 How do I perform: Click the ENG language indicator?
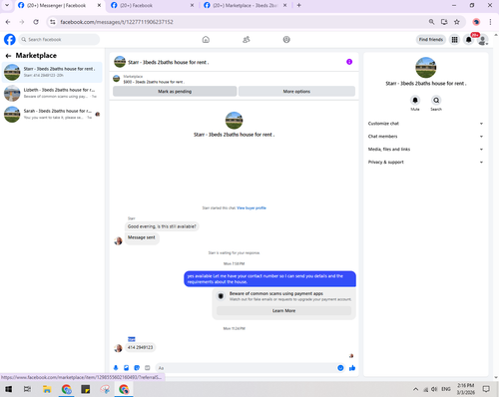click(x=446, y=389)
